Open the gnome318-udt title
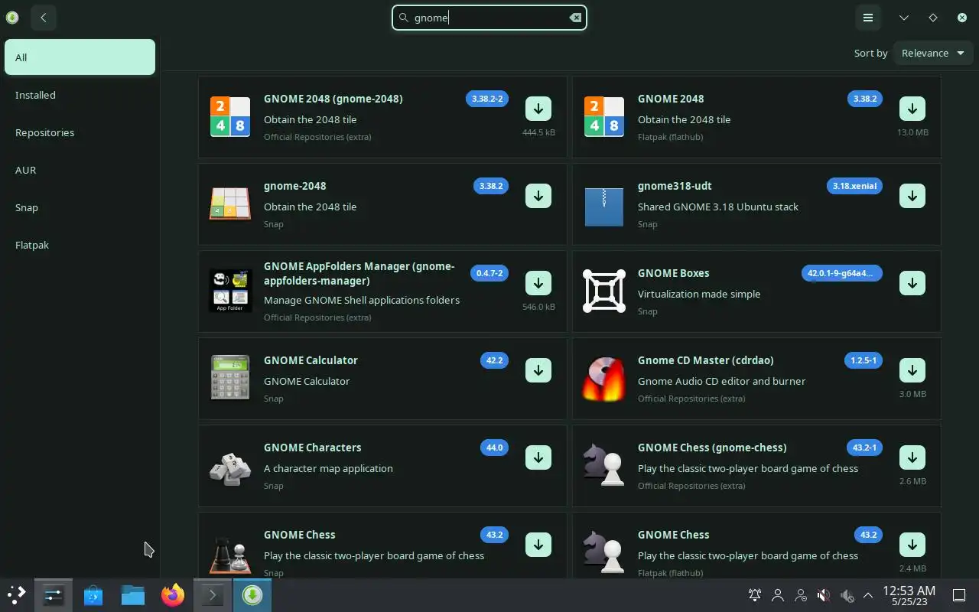Screen dimensions: 979x612 675,186
